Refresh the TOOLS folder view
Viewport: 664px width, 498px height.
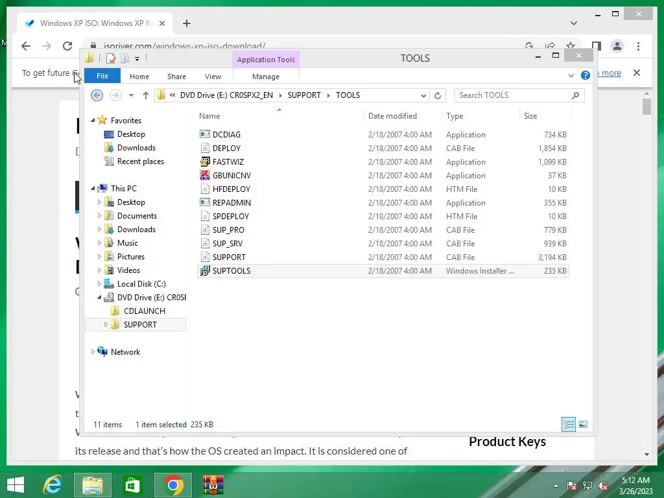pyautogui.click(x=438, y=95)
